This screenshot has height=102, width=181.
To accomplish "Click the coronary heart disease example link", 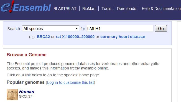I will coord(123,37).
